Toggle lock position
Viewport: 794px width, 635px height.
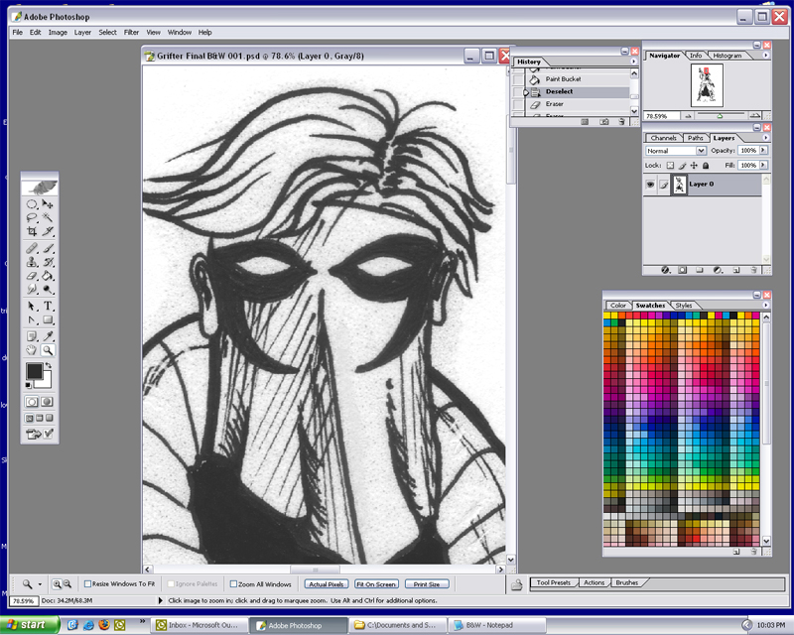(694, 165)
